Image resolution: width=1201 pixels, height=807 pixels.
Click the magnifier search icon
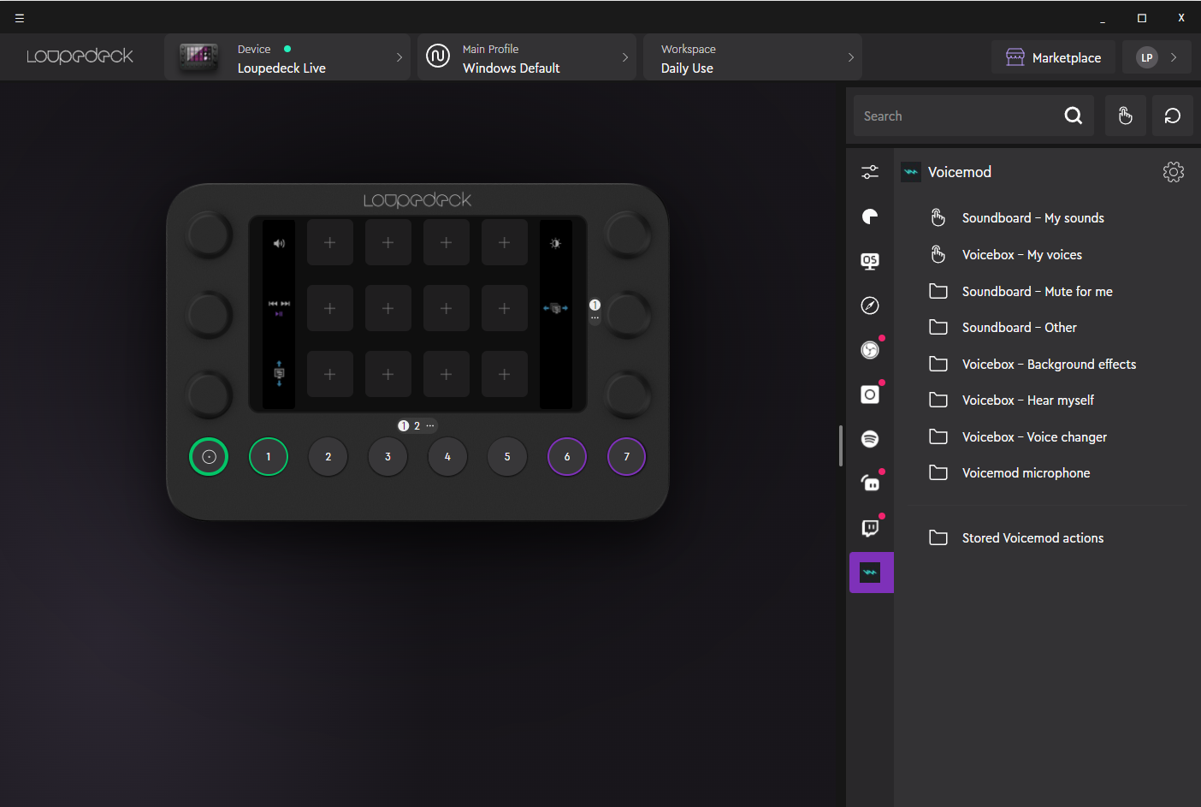coord(1074,116)
